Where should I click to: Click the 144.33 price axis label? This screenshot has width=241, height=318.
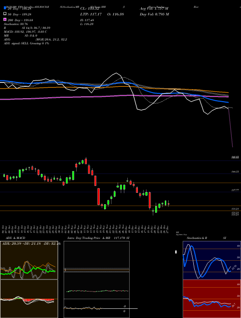click(235, 172)
